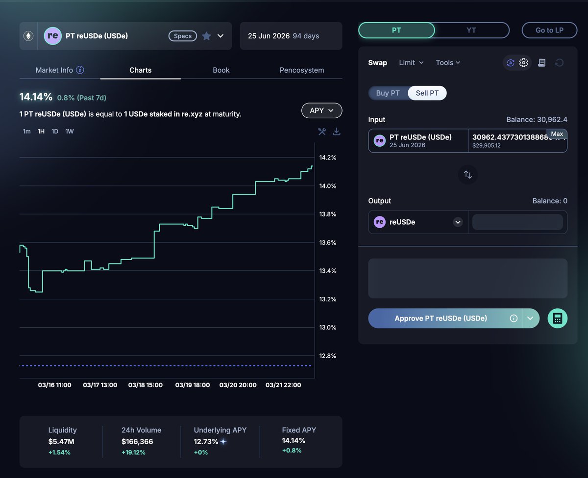This screenshot has height=478, width=588.
Task: Favorite the market with the star icon
Action: [207, 36]
